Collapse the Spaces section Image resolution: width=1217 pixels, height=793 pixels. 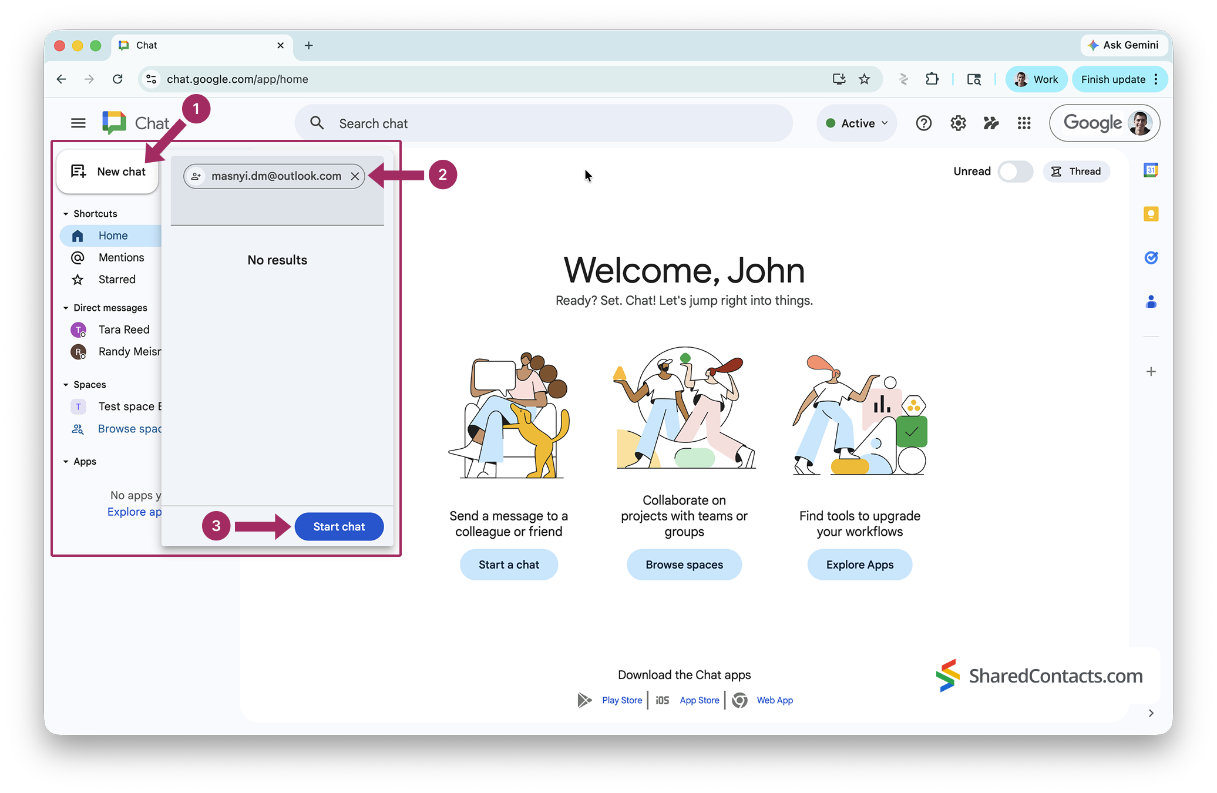[66, 385]
